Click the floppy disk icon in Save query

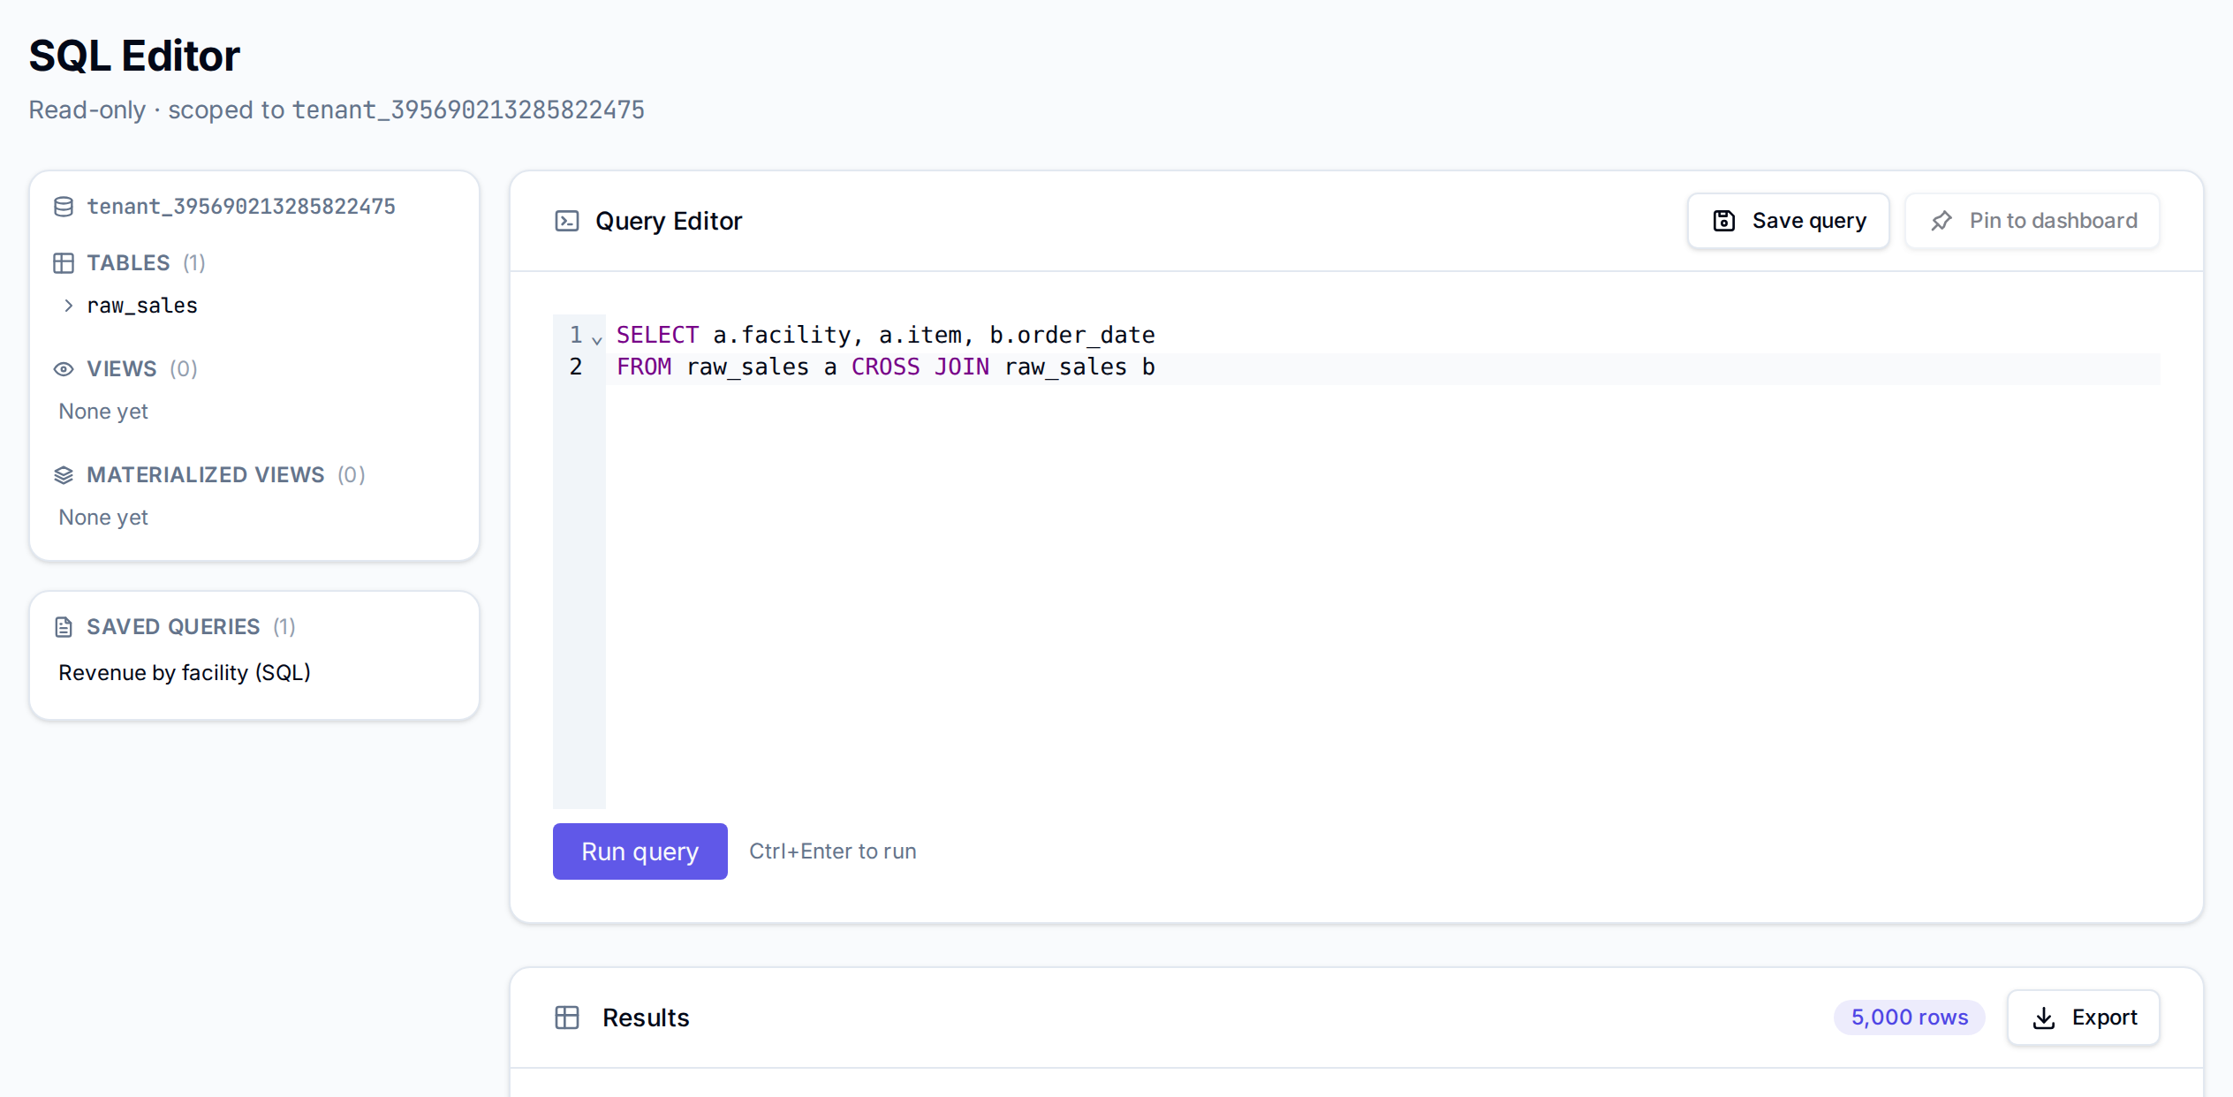point(1724,221)
